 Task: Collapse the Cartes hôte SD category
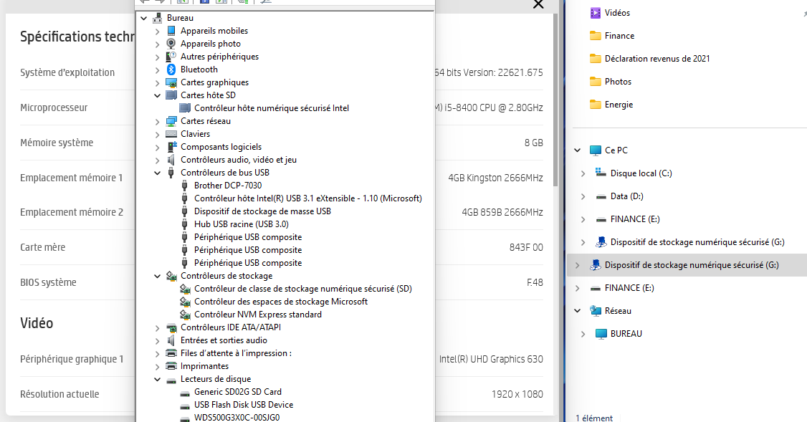(x=158, y=95)
